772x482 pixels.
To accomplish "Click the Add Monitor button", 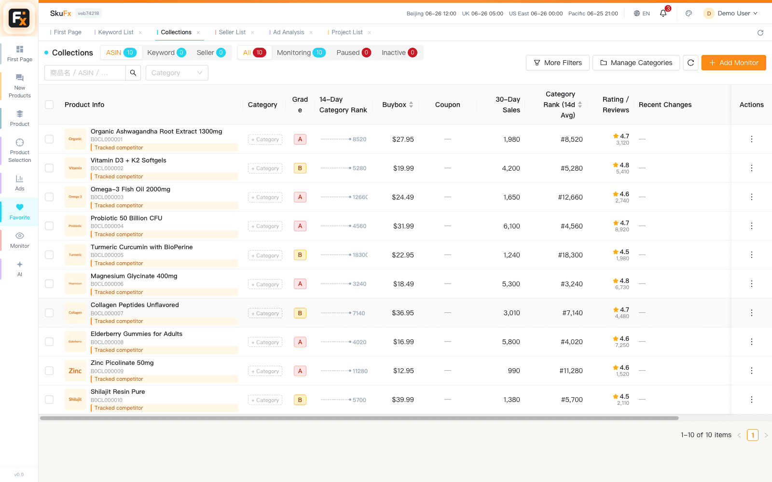I will click(733, 63).
